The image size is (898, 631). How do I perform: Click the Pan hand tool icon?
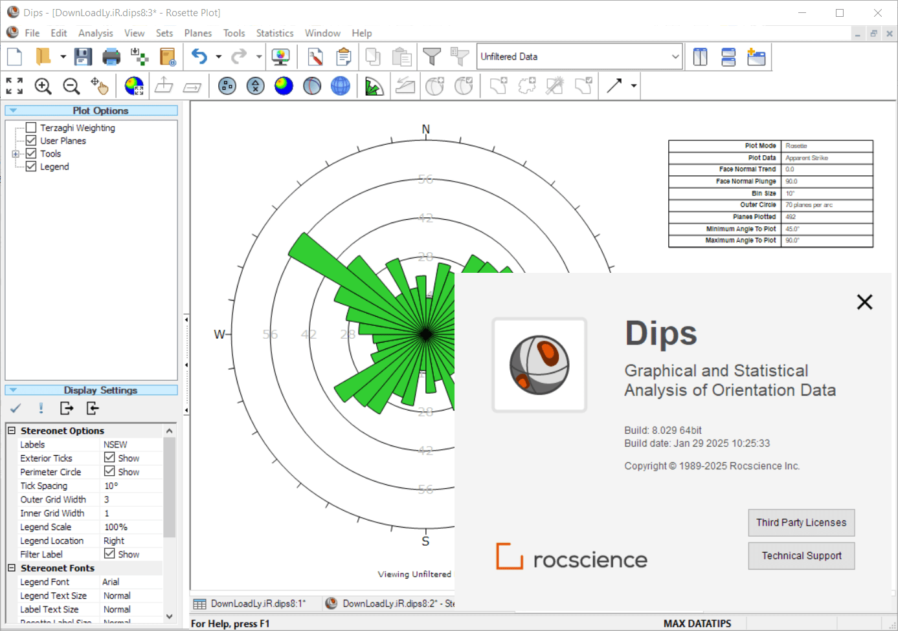click(100, 86)
